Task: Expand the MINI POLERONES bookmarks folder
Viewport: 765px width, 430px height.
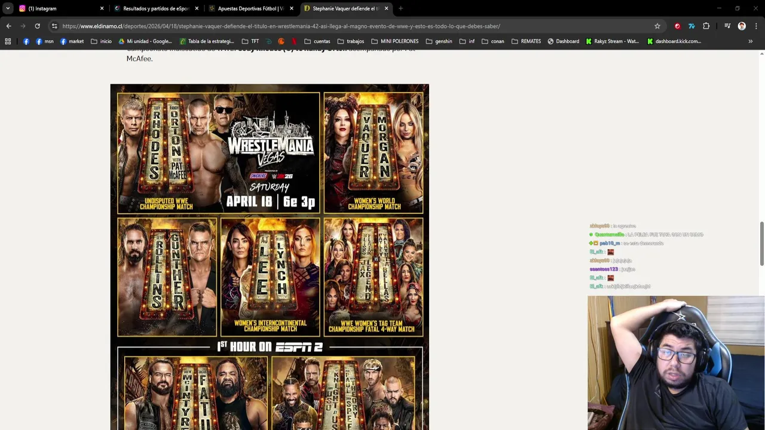Action: (x=395, y=41)
